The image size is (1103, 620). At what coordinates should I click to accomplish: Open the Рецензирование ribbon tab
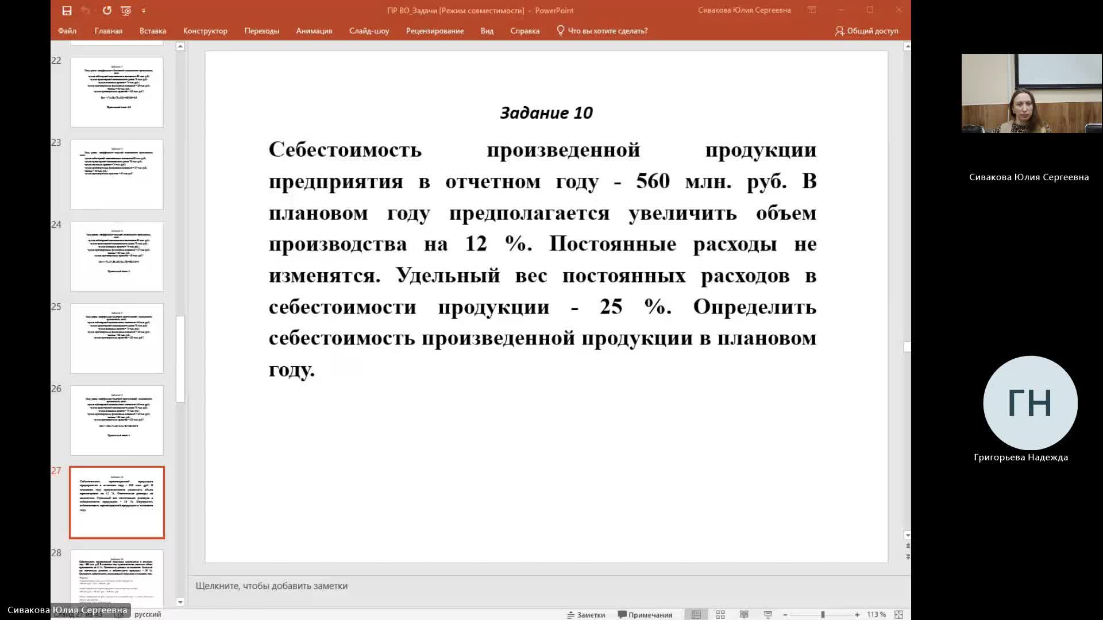[x=435, y=31]
